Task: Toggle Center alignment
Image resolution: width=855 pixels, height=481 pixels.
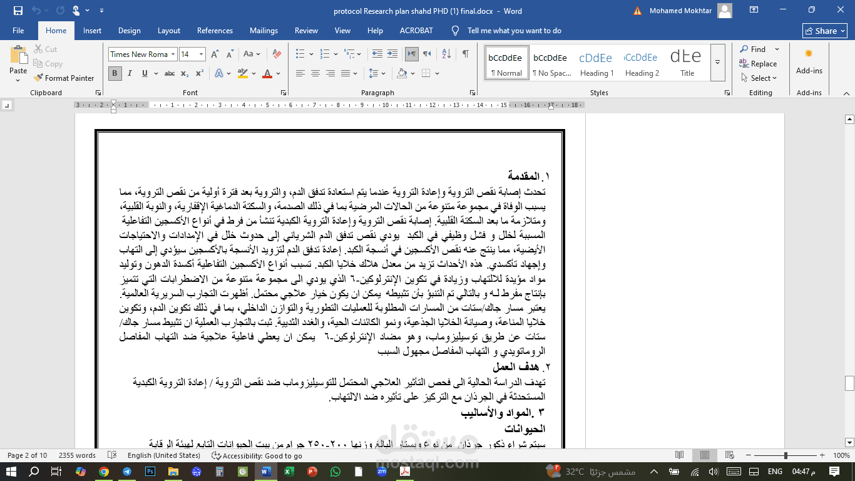Action: pyautogui.click(x=315, y=73)
